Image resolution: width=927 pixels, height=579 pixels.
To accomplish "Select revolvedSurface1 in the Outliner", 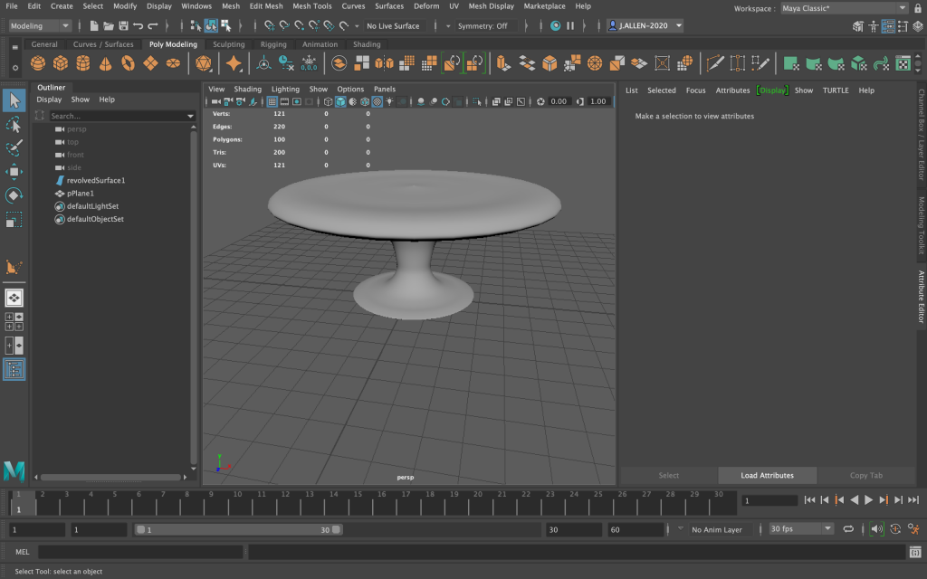I will click(x=95, y=181).
